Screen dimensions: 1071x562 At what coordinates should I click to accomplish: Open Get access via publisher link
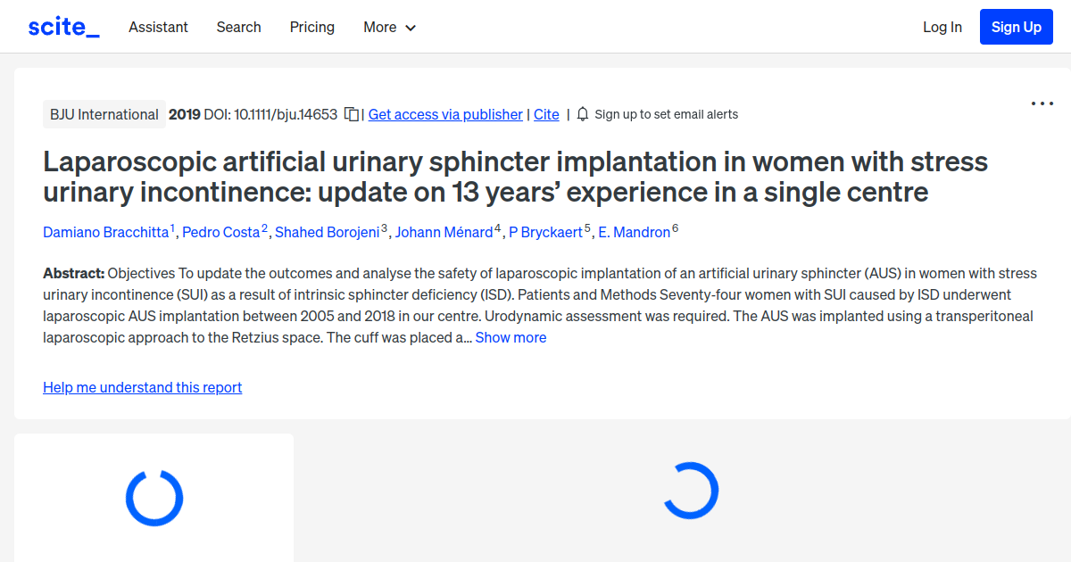(445, 114)
